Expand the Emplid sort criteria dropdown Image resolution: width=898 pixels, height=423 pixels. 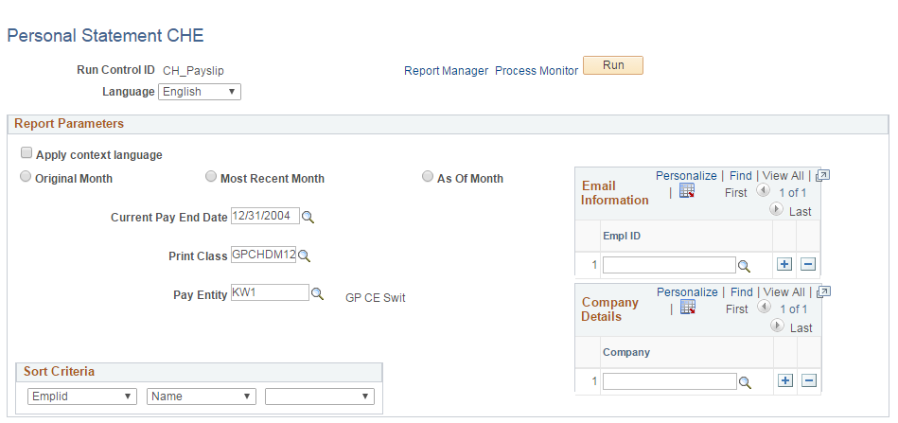82,397
